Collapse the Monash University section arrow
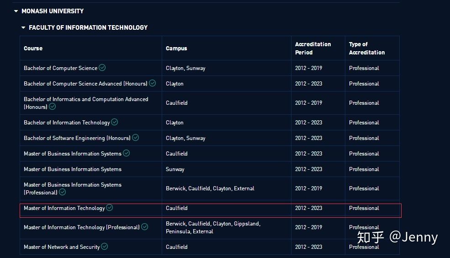The width and height of the screenshot is (450, 258). (16, 11)
